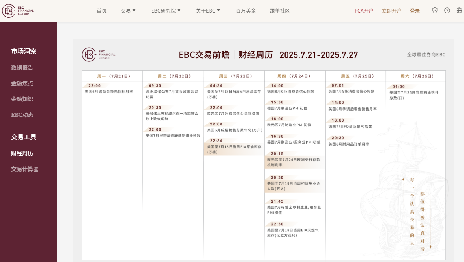This screenshot has width=464, height=262.
Task: Open the help question mark icon
Action: tap(447, 11)
